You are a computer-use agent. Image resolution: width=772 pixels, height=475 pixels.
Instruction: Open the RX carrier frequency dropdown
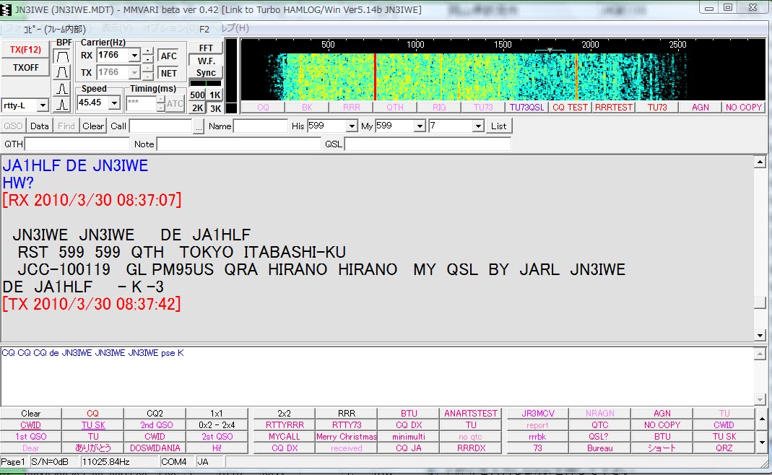pyautogui.click(x=134, y=56)
